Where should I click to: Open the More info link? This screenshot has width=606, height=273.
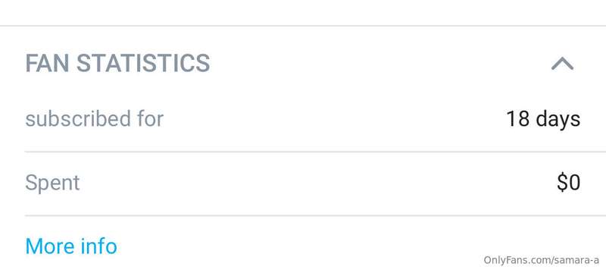click(71, 246)
